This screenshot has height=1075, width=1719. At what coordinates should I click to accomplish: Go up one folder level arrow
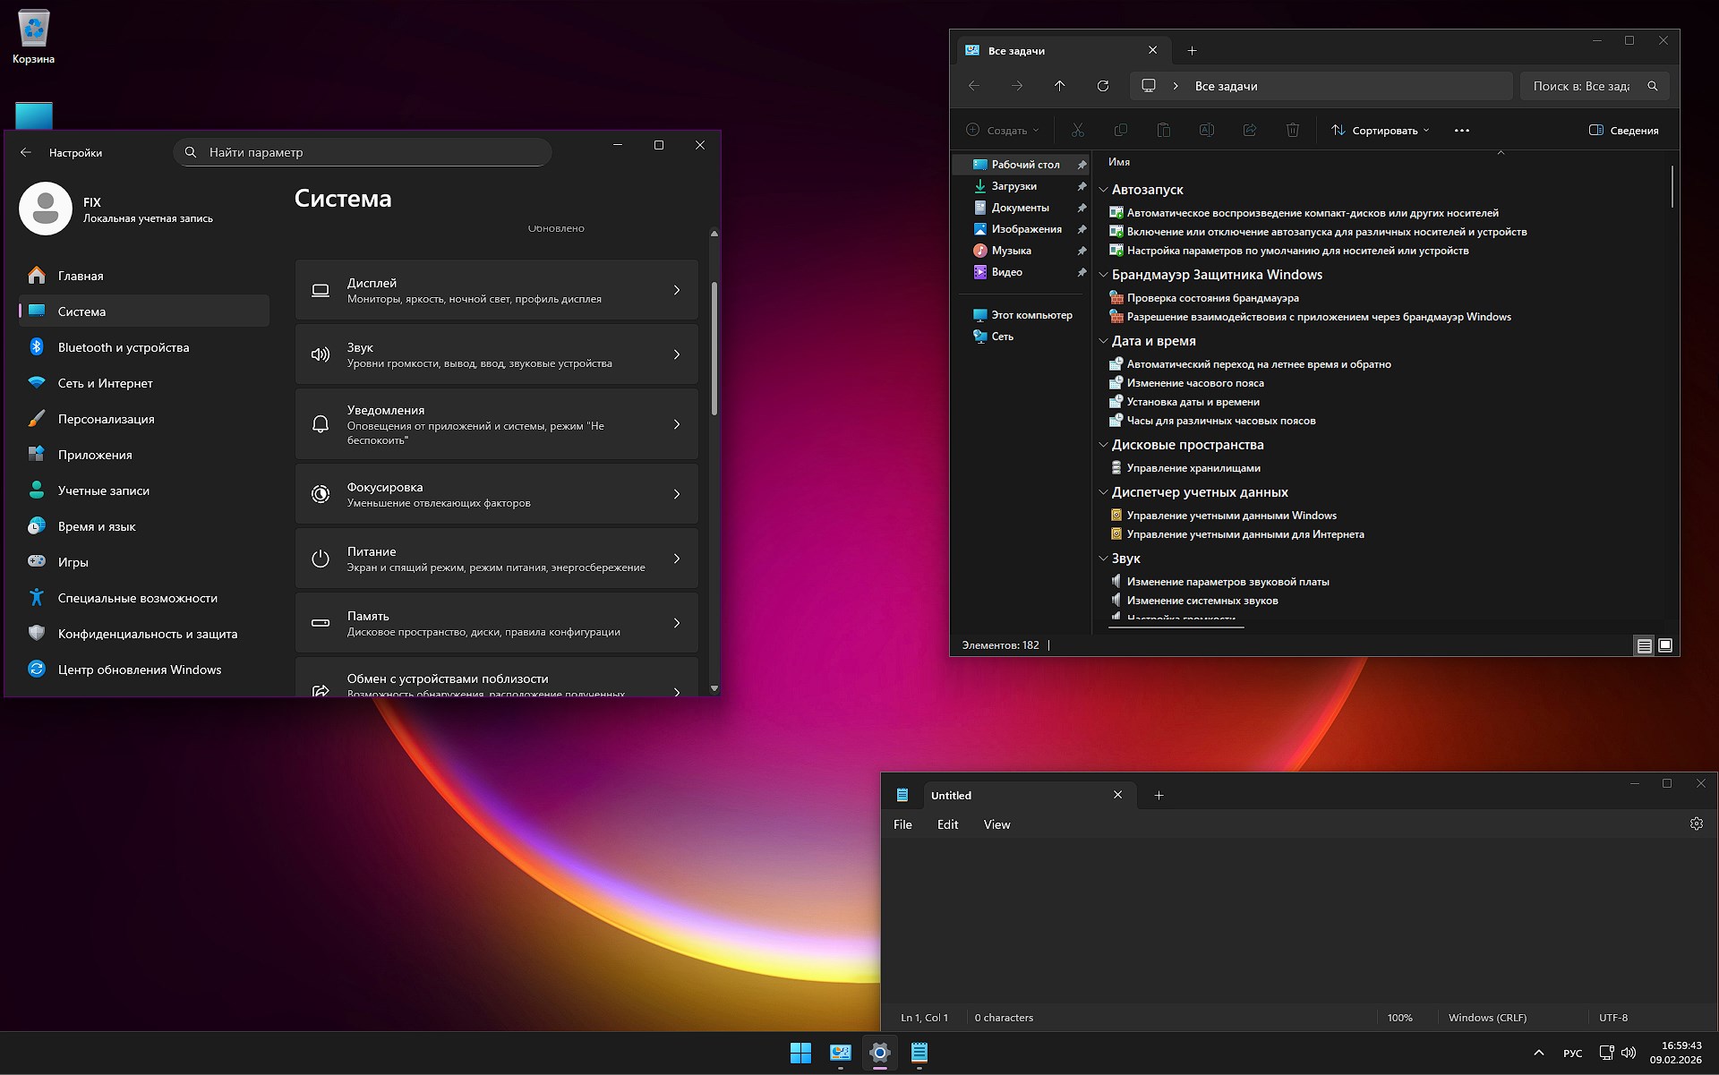(x=1059, y=86)
